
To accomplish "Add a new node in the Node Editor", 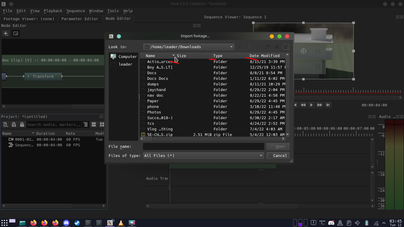I will point(5,33).
